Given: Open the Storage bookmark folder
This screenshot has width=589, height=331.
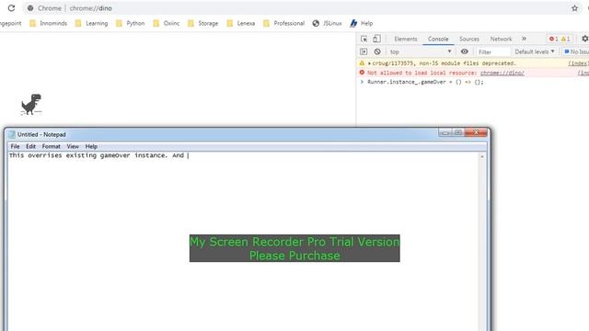Looking at the screenshot, I should click(x=202, y=23).
